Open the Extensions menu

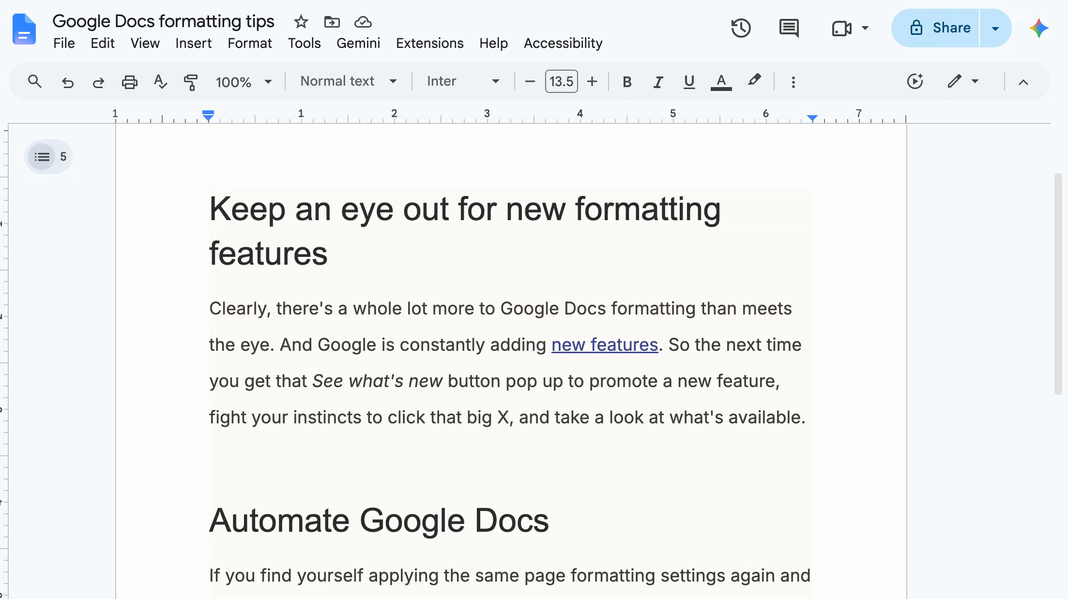429,44
